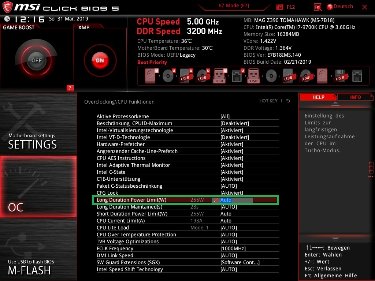Viewport: 375px width, 281px height.
Task: Toggle the XMP ON button
Action: pos(100,60)
